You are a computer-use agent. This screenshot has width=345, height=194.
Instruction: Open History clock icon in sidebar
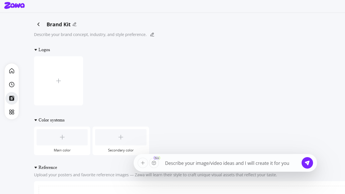click(x=12, y=85)
